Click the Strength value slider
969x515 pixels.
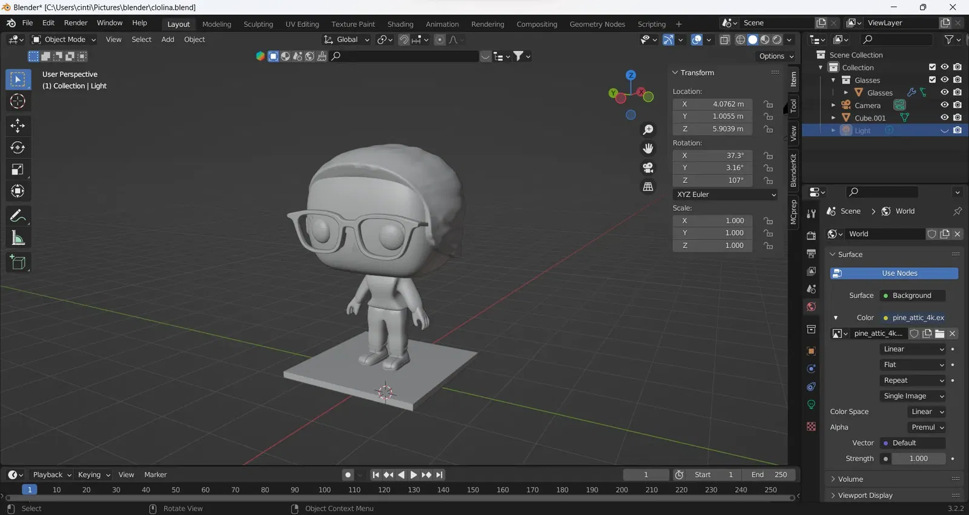coord(913,459)
